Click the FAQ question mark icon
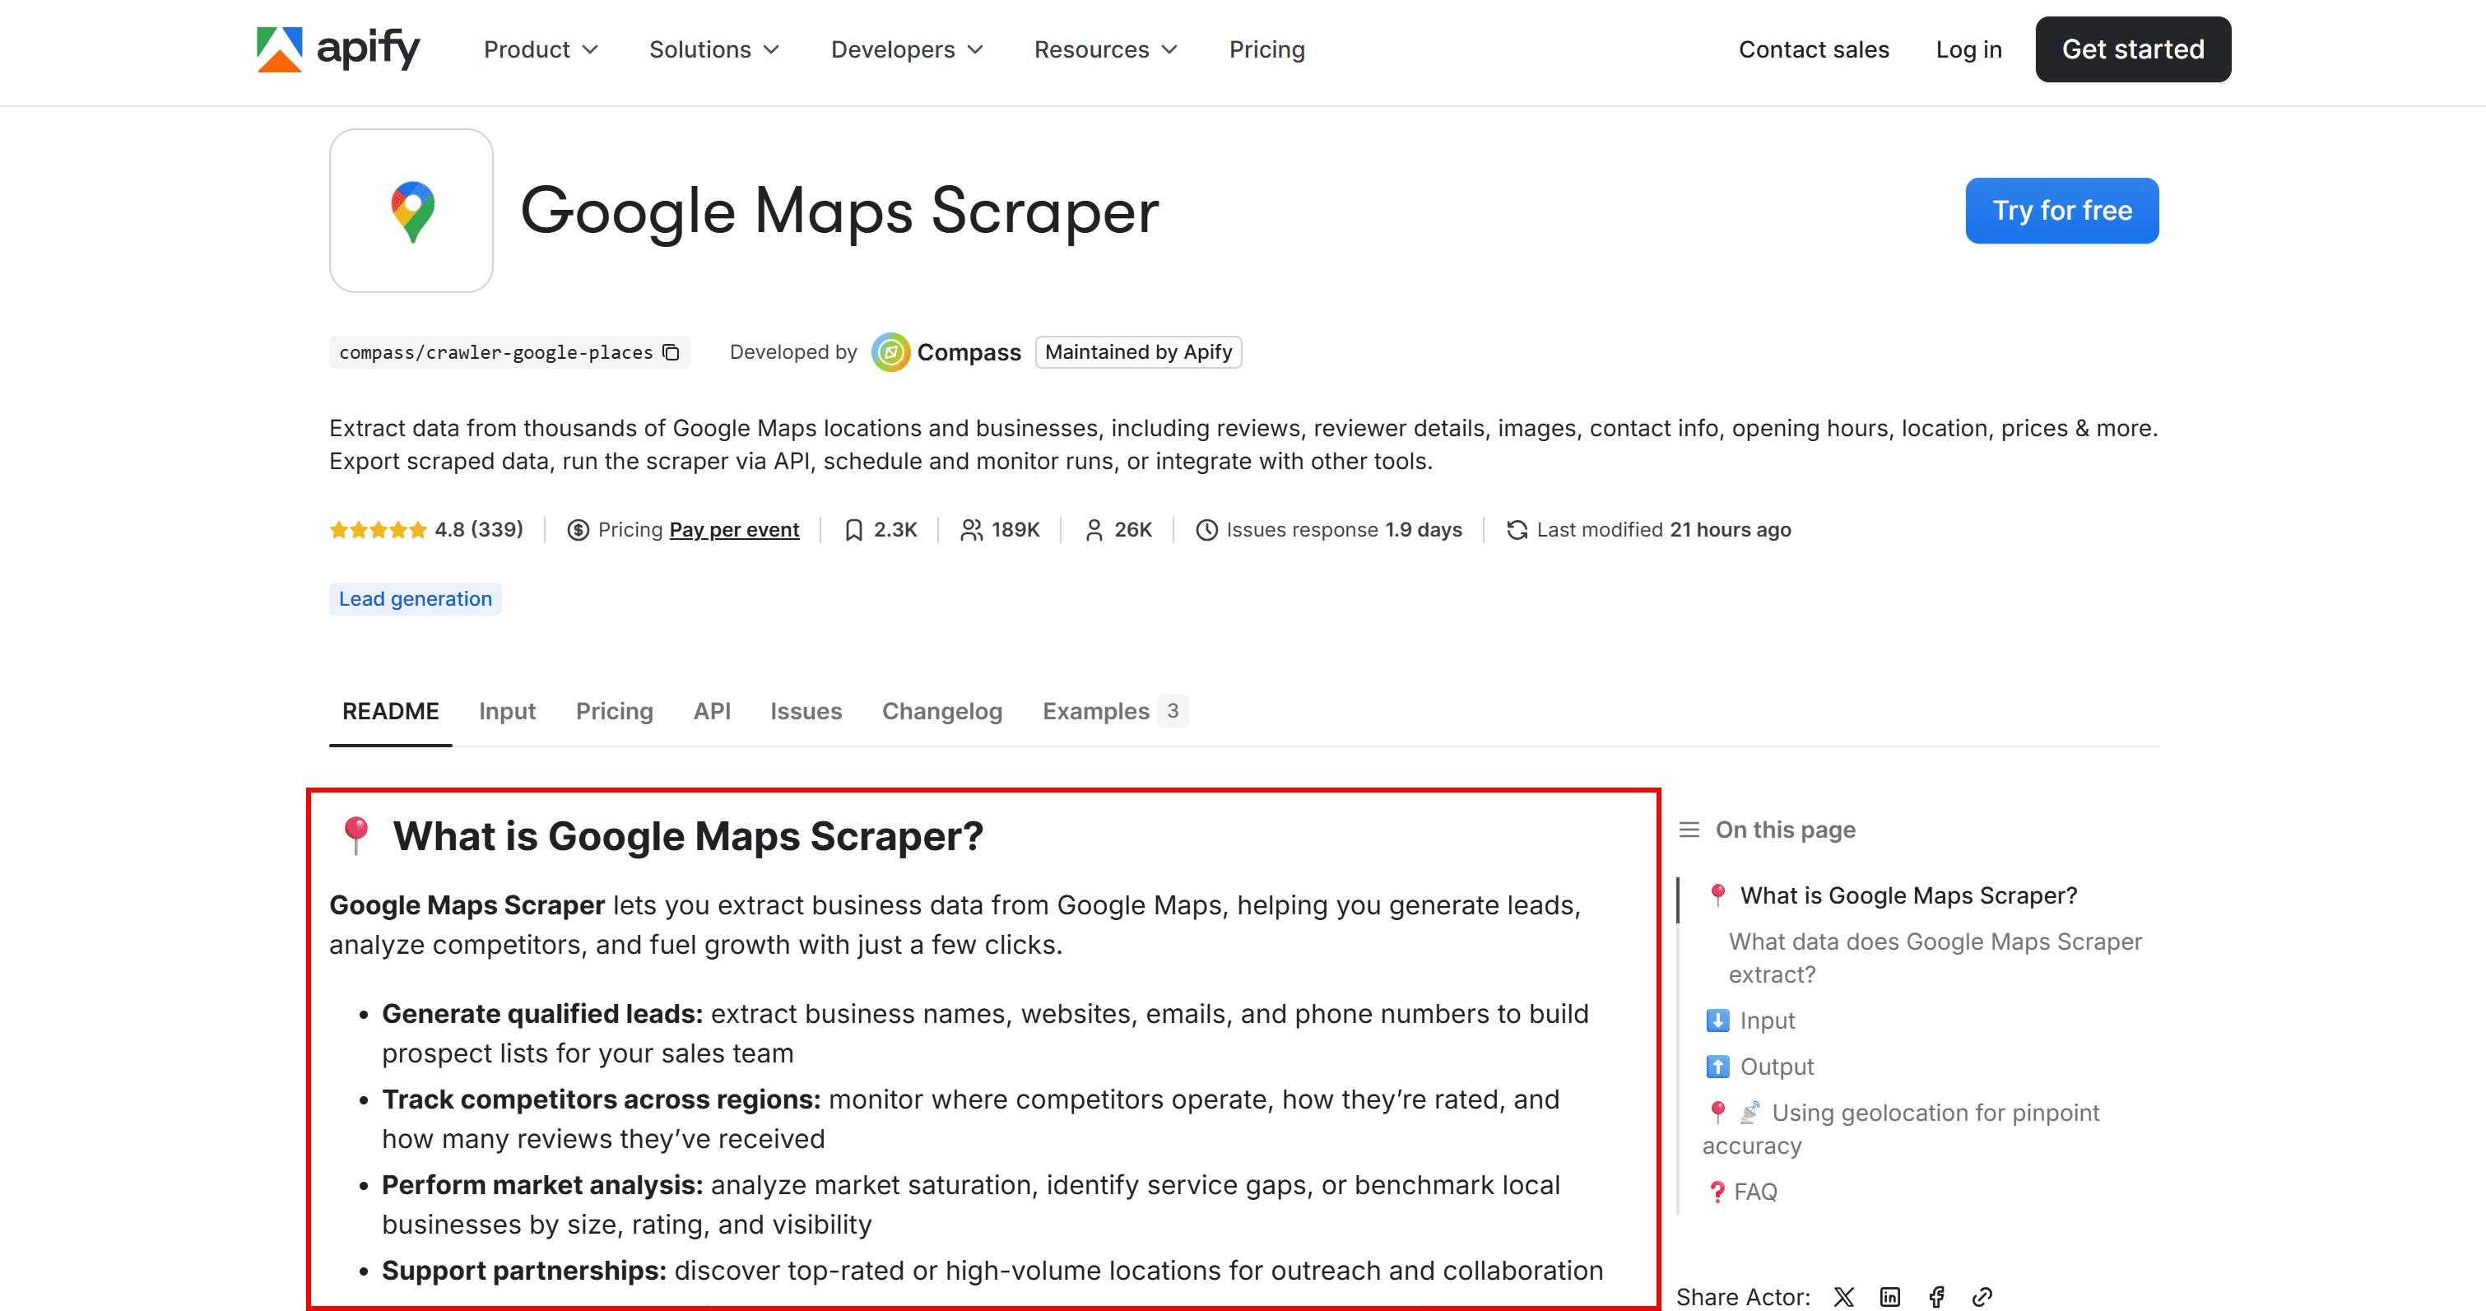The width and height of the screenshot is (2486, 1311). click(1717, 1190)
